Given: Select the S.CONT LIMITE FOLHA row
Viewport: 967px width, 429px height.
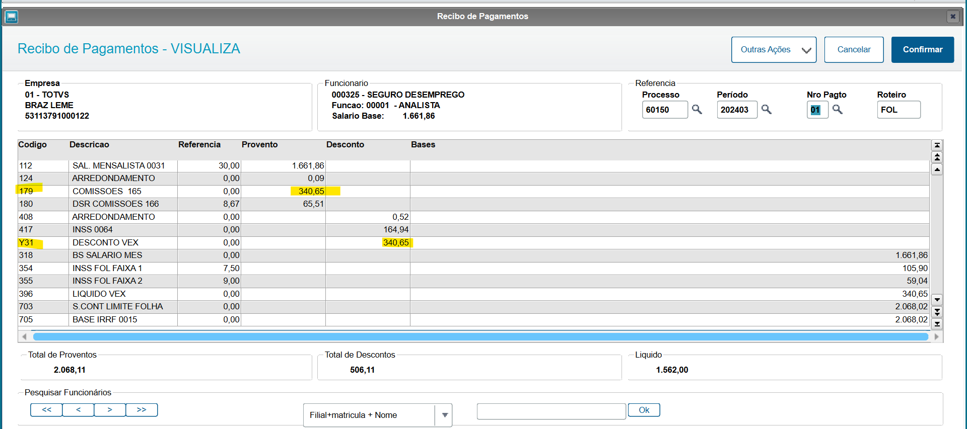Looking at the screenshot, I should coord(473,306).
